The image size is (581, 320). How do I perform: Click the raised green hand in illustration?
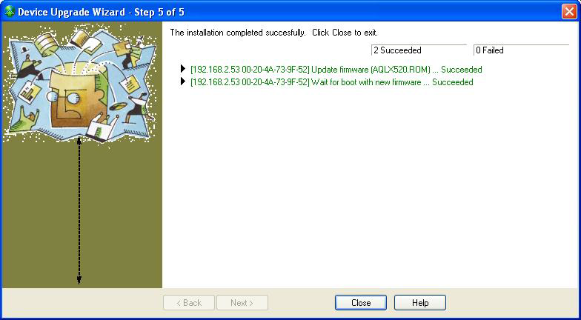pyautogui.click(x=24, y=119)
